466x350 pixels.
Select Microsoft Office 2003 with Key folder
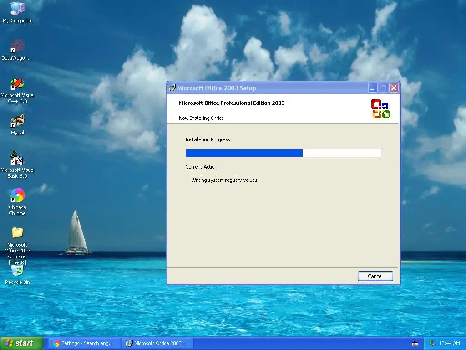[17, 246]
